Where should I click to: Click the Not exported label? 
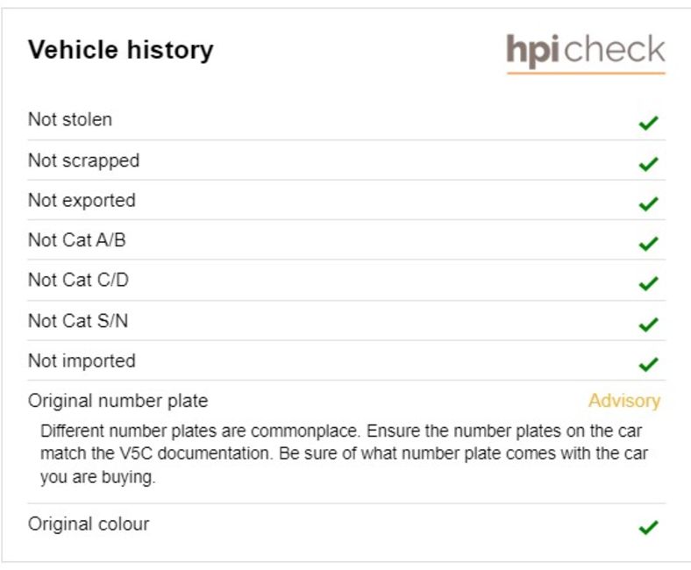(x=82, y=201)
